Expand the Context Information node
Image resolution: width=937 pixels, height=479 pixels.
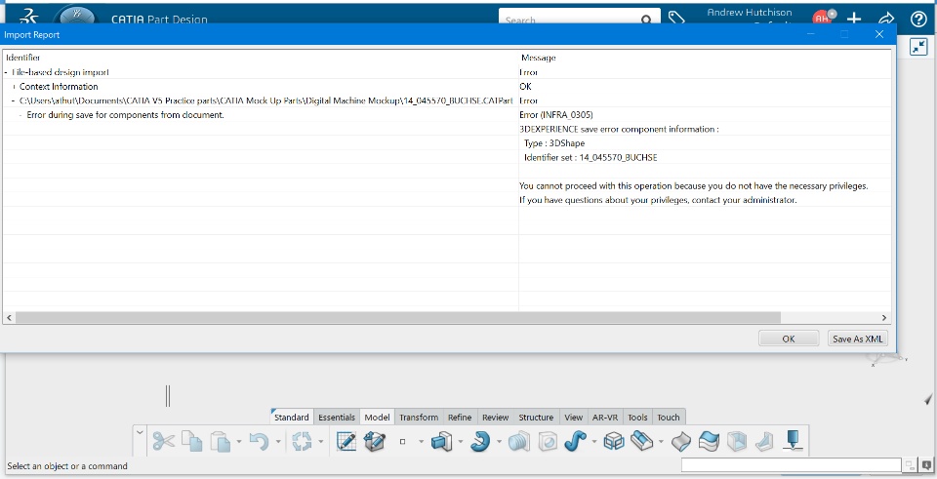[x=14, y=87]
